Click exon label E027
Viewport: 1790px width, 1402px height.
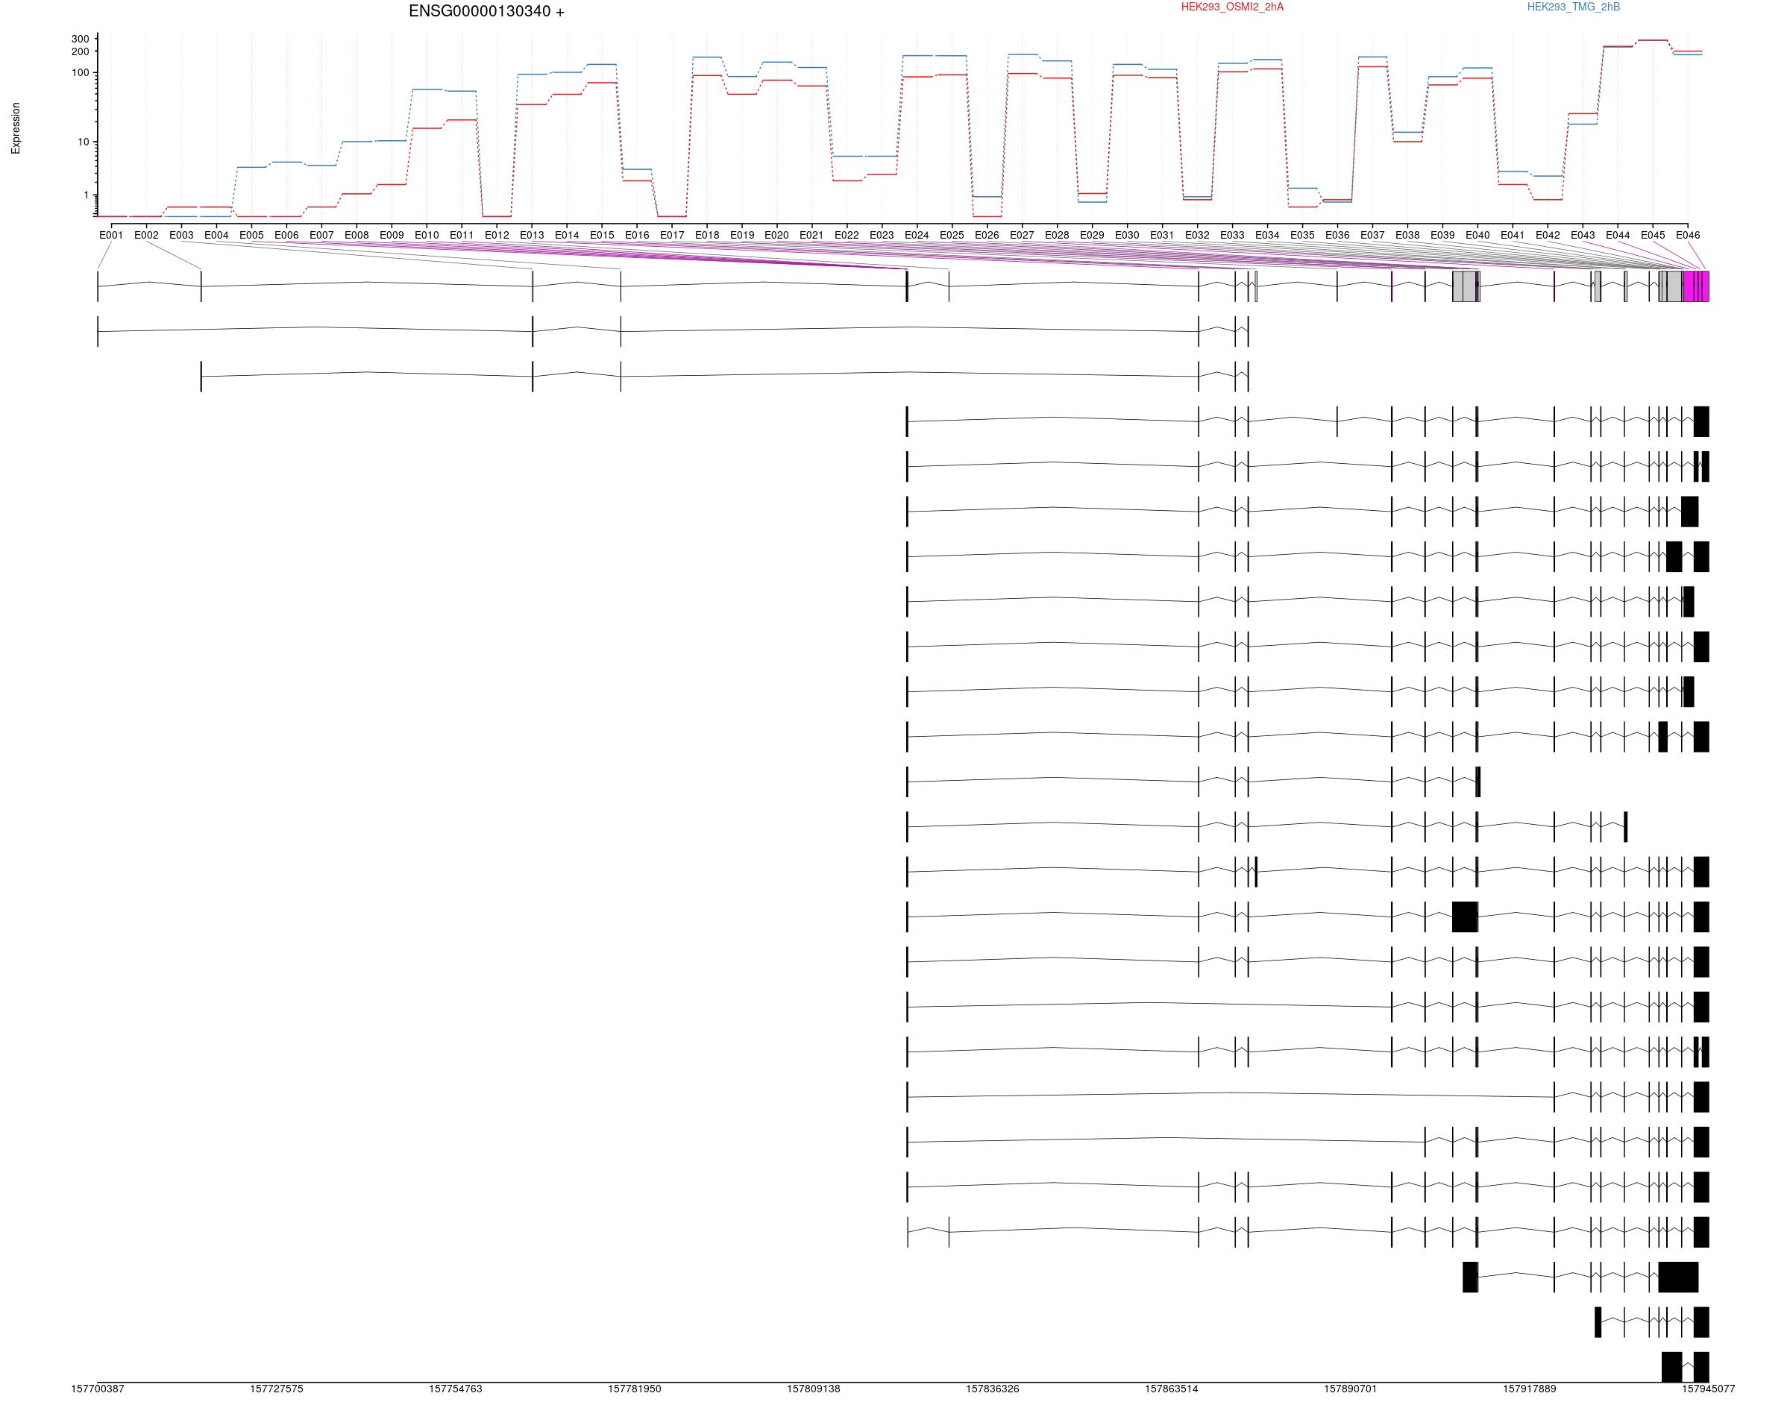[1023, 236]
